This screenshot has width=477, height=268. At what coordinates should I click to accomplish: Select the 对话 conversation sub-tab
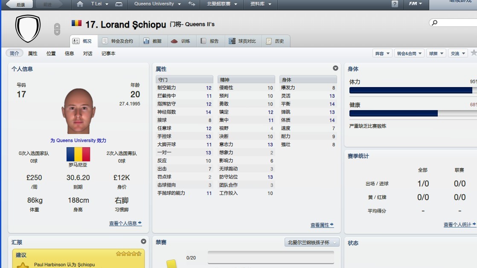87,53
